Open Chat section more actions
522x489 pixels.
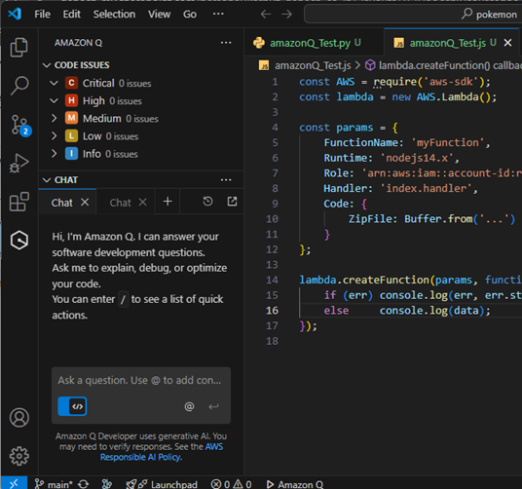pyautogui.click(x=226, y=180)
